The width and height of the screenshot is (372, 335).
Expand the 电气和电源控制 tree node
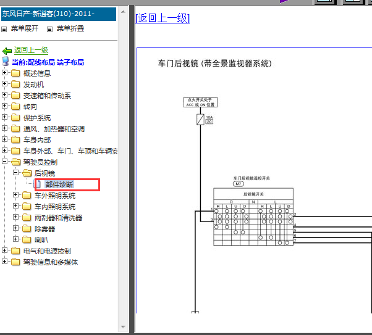click(4, 250)
